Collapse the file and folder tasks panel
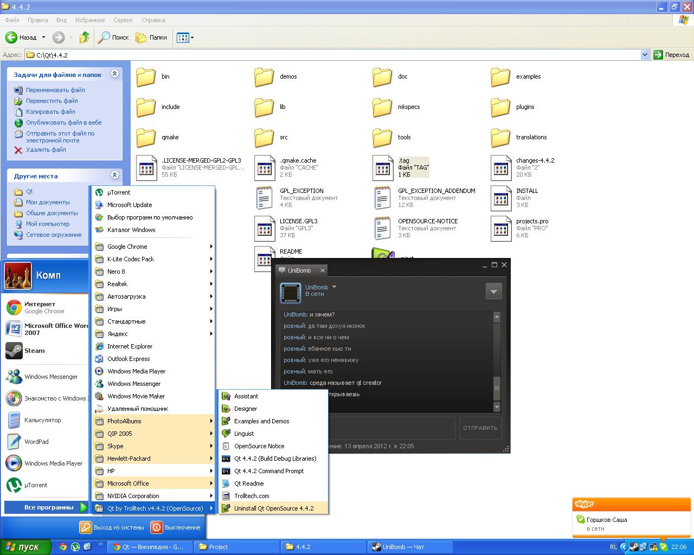Viewport: 694px width, 555px height. [x=114, y=74]
